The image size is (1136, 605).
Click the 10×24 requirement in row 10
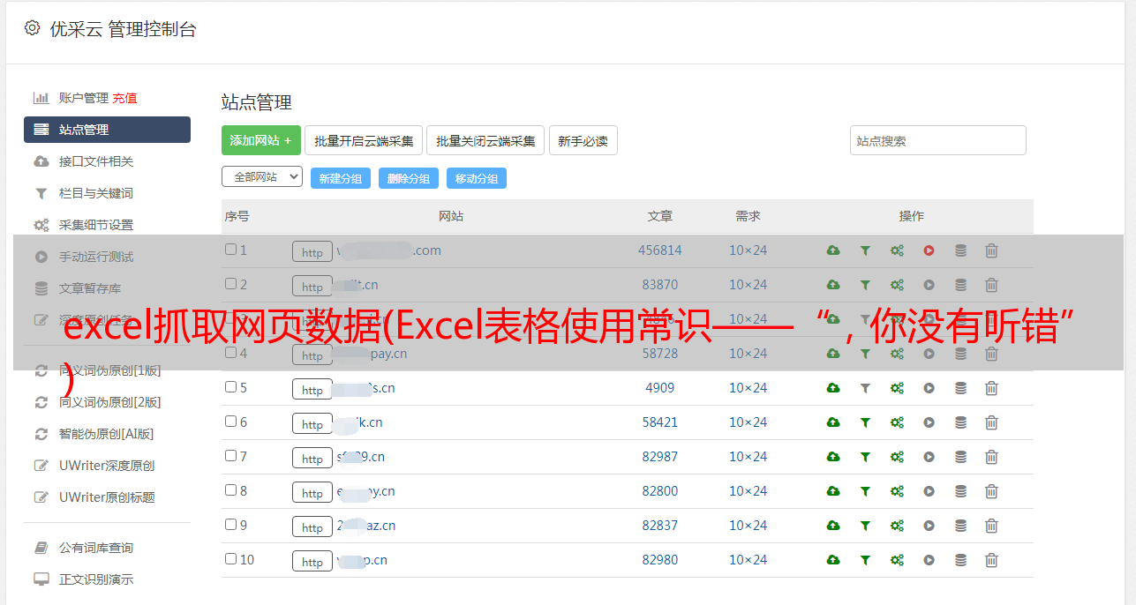(749, 560)
